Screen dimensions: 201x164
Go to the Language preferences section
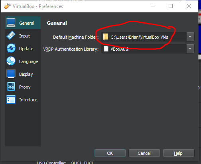23,61
